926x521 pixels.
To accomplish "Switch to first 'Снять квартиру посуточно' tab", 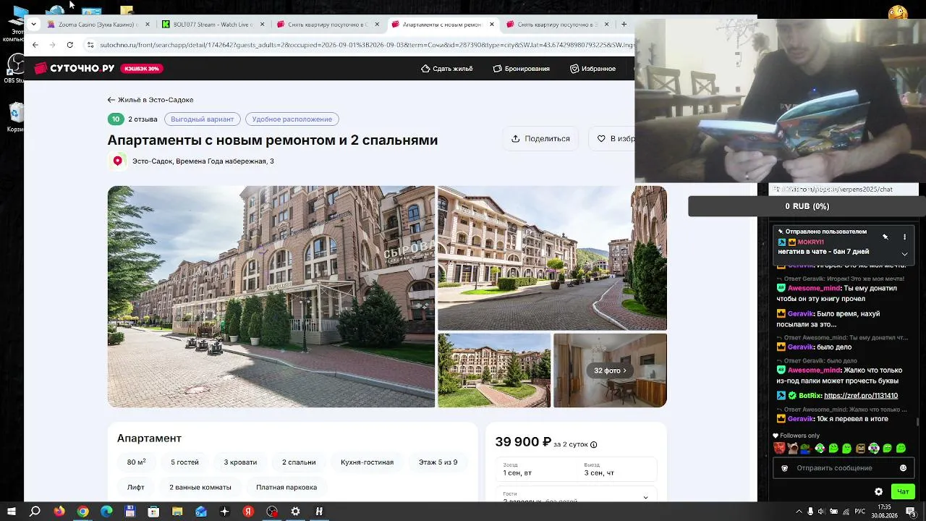I will point(327,25).
